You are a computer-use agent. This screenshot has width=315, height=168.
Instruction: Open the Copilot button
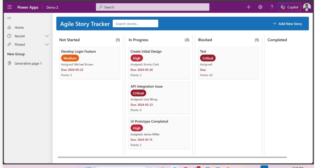click(x=289, y=7)
